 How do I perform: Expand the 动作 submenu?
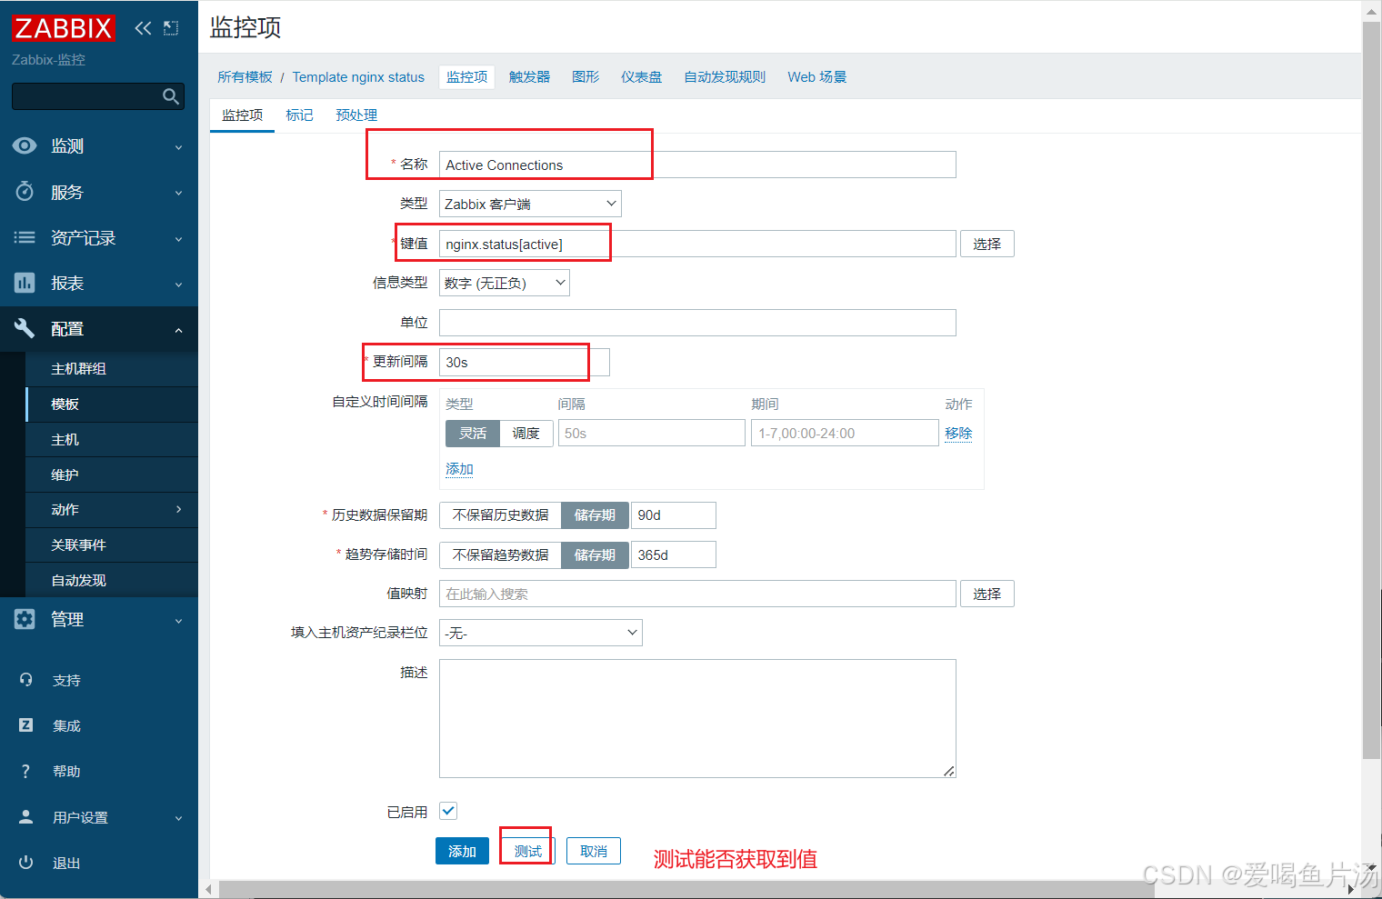178,510
